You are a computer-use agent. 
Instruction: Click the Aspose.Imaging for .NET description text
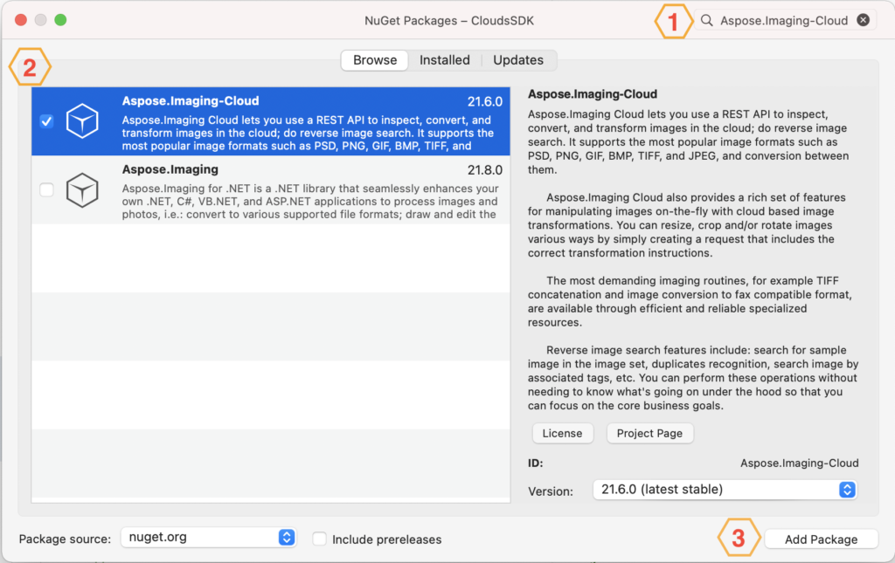[310, 201]
